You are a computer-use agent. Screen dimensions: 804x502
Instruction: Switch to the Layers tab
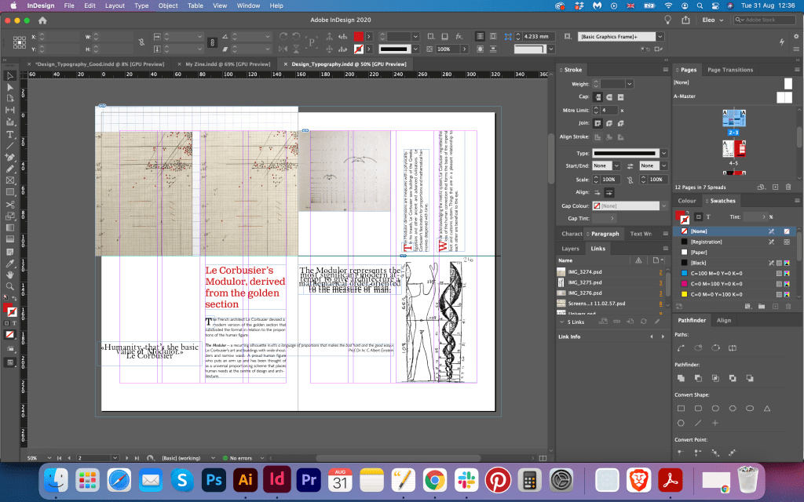571,248
